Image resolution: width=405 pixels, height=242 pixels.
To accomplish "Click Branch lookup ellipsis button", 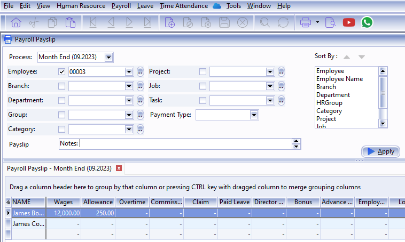I will tap(140, 86).
